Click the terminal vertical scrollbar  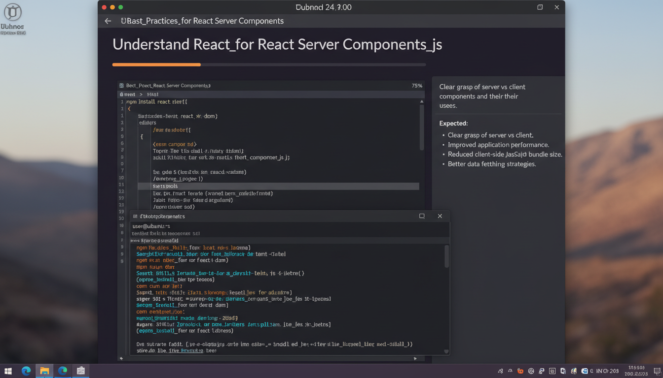pos(447,256)
